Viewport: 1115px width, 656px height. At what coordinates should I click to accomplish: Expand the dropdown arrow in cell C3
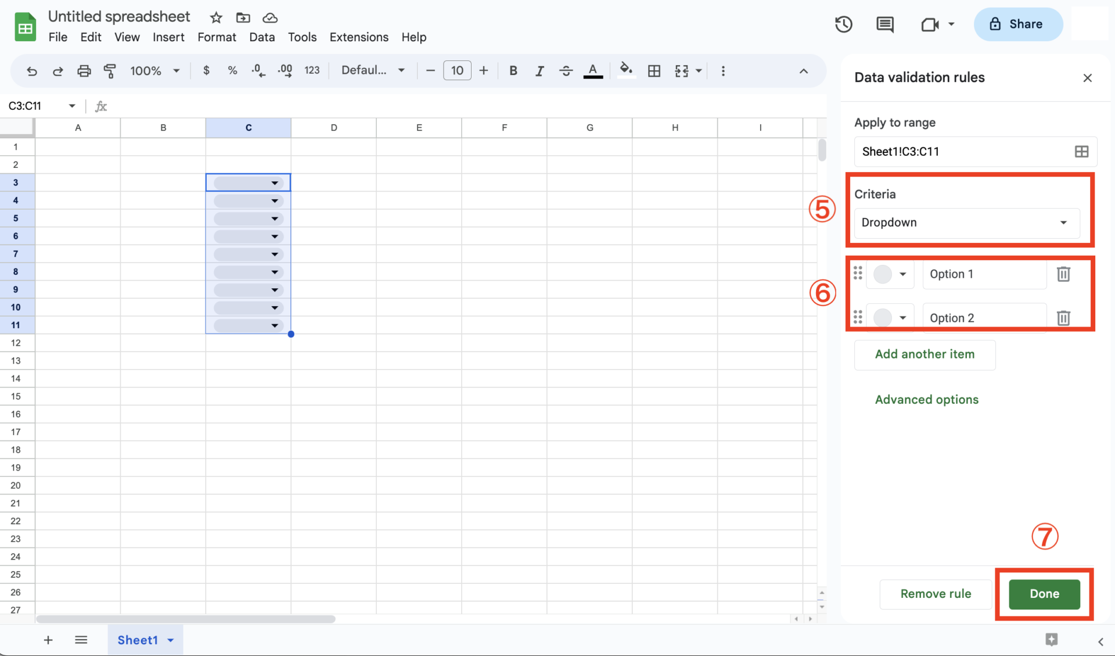pyautogui.click(x=275, y=183)
